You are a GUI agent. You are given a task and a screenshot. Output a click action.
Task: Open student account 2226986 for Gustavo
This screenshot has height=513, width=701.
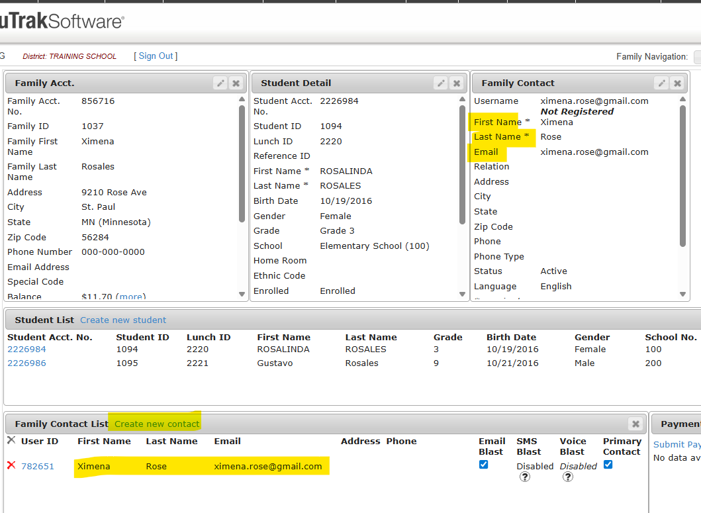point(26,363)
